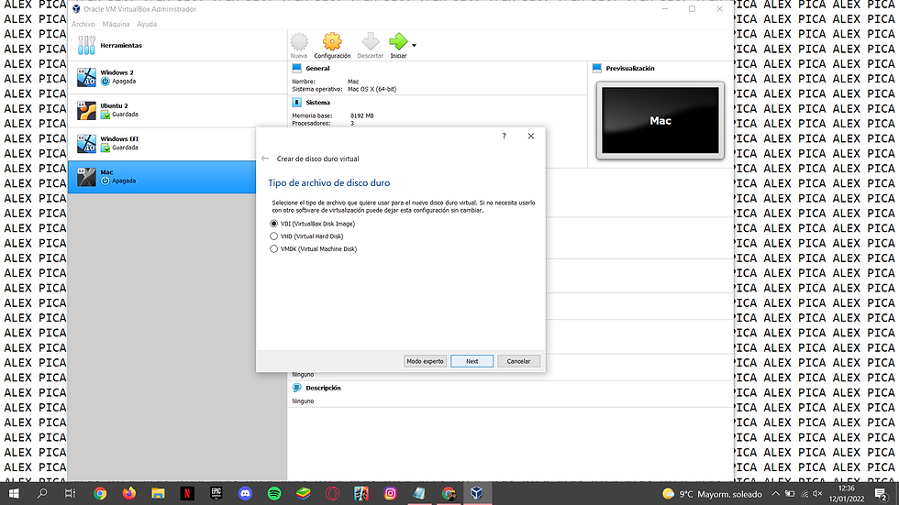The height and width of the screenshot is (505, 899).
Task: Select the Windows 2 virtual machine
Action: pyautogui.click(x=177, y=77)
